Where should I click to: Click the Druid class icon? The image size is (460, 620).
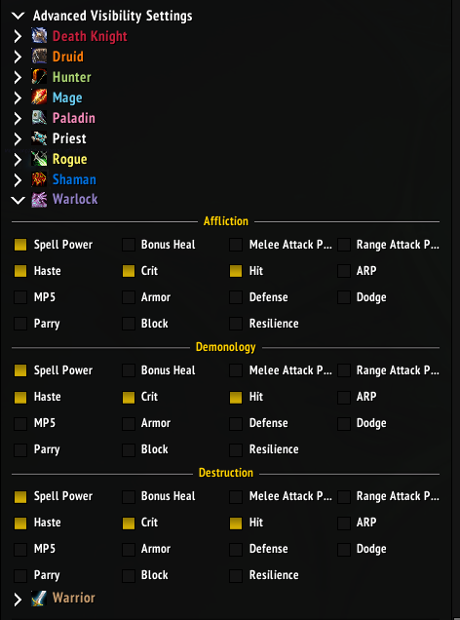point(39,57)
